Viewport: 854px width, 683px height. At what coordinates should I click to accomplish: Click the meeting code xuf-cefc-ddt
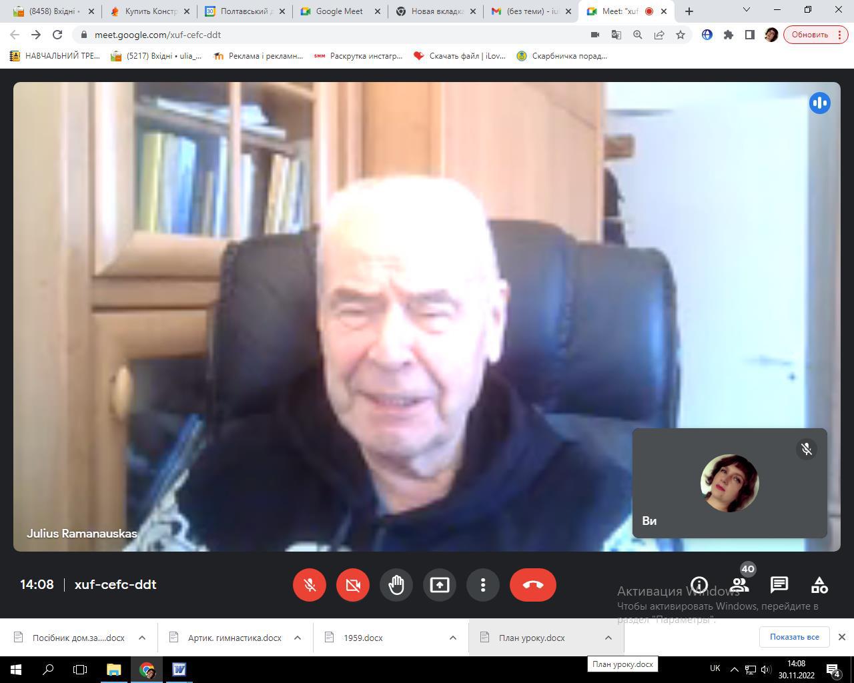[x=115, y=584]
